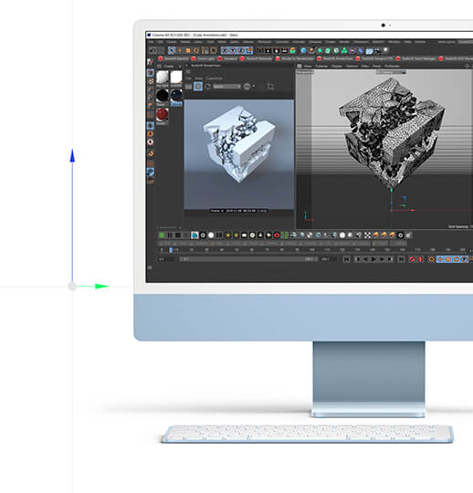This screenshot has width=473, height=493.
Task: Go to start of animation
Action: pyautogui.click(x=347, y=259)
